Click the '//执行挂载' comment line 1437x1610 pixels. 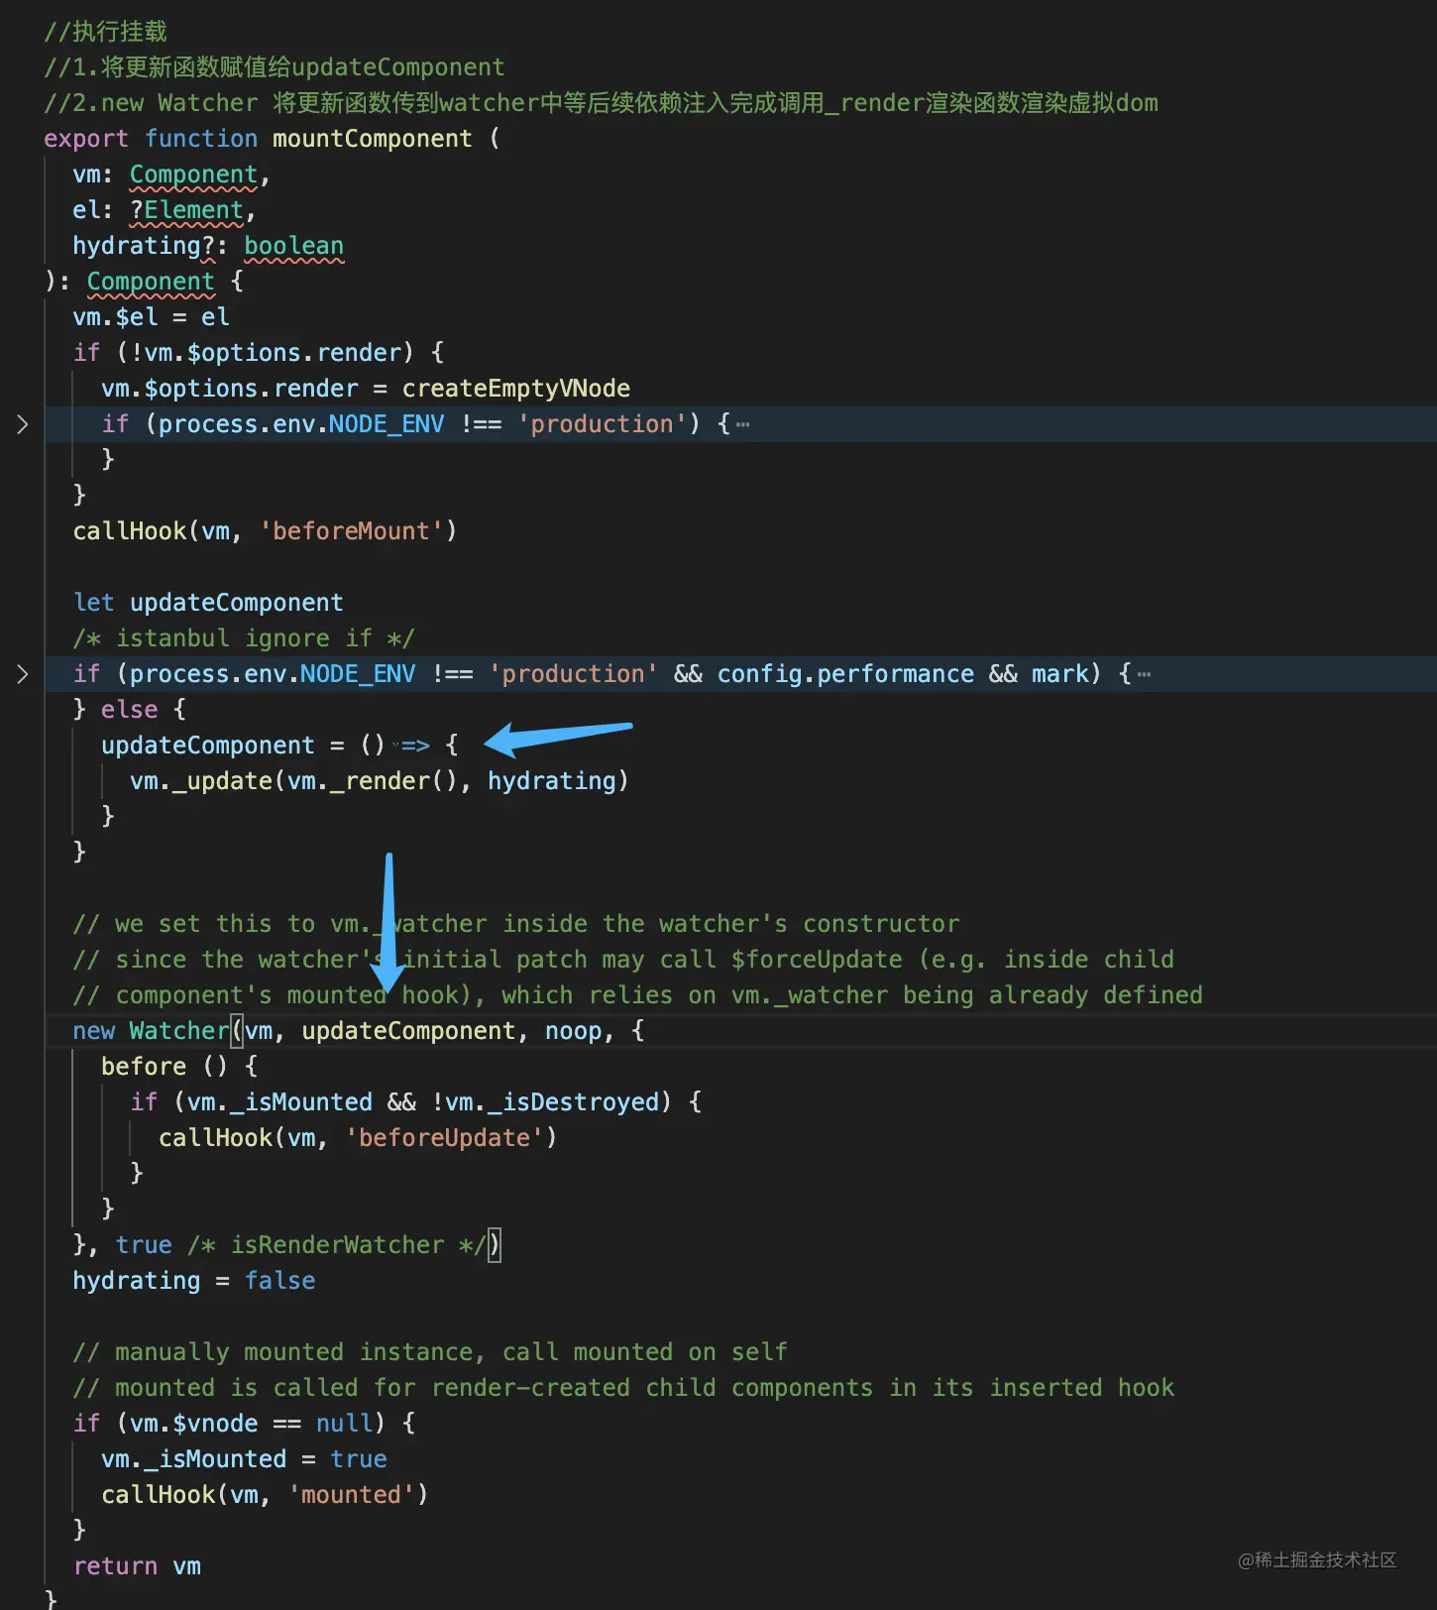(106, 32)
